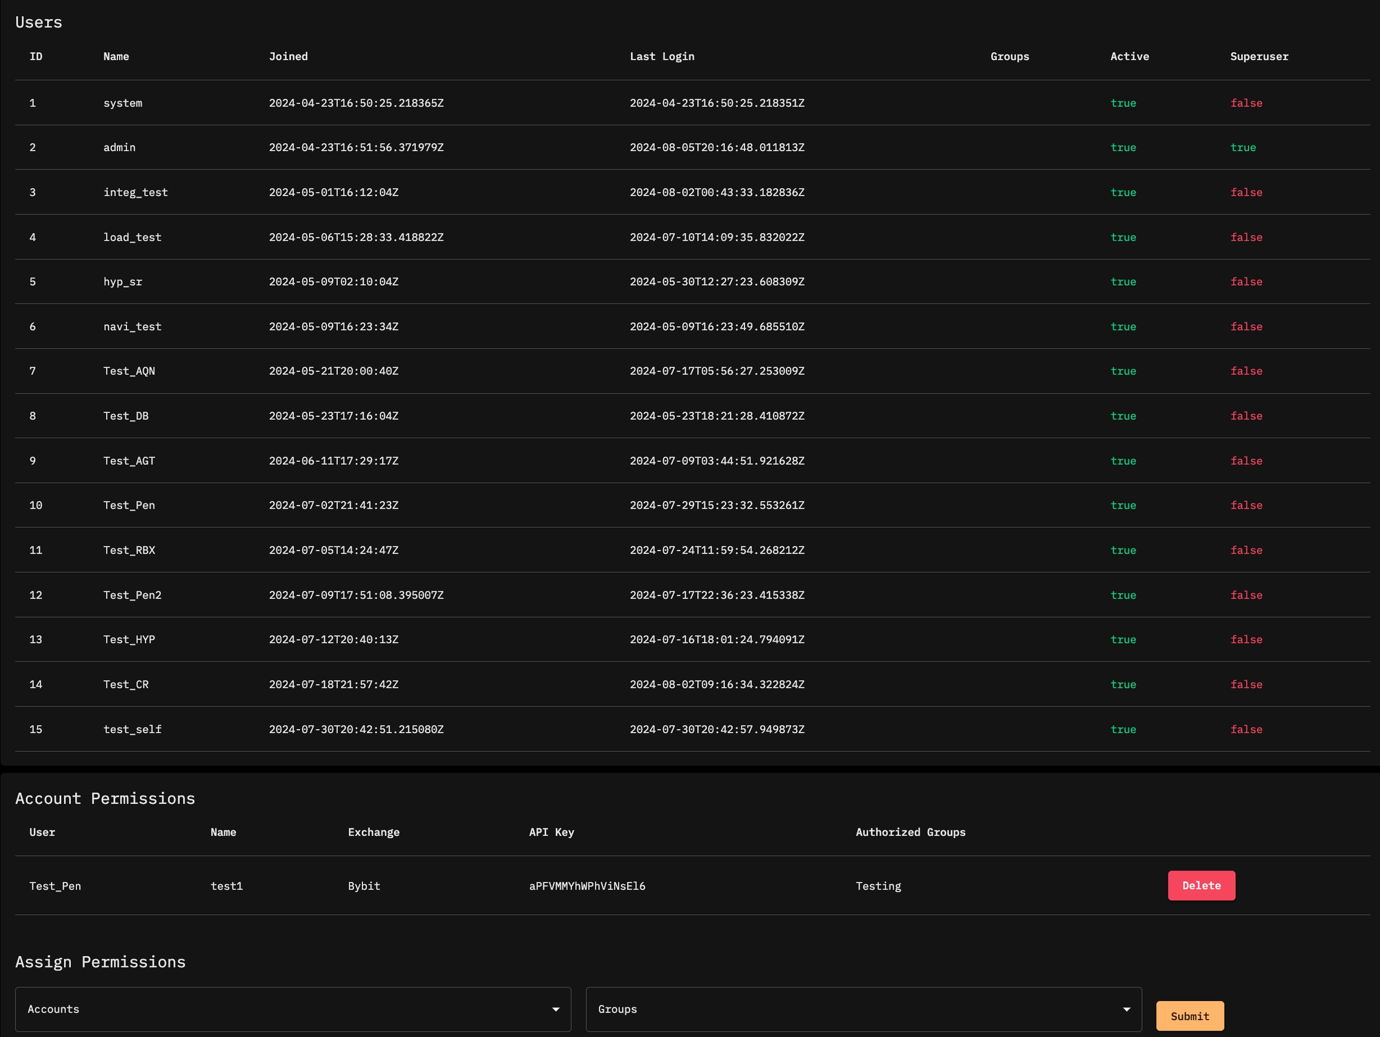Open the Groups dropdown selector
The height and width of the screenshot is (1037, 1380).
coord(863,1009)
